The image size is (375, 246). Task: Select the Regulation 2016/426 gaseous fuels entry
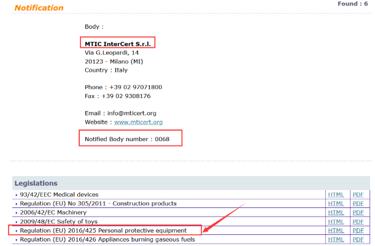tap(107, 239)
